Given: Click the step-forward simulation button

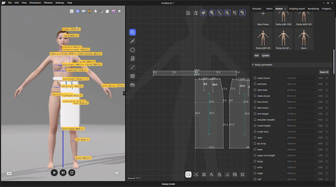Looking at the screenshot, I should tap(63, 173).
